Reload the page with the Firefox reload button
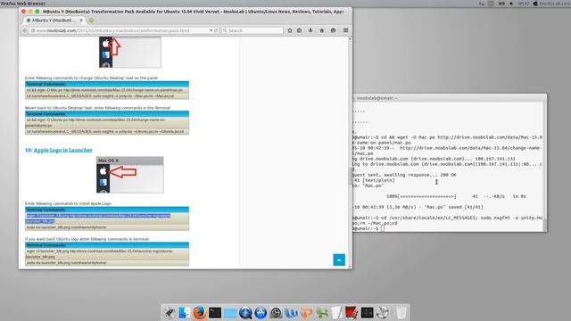 point(216,30)
